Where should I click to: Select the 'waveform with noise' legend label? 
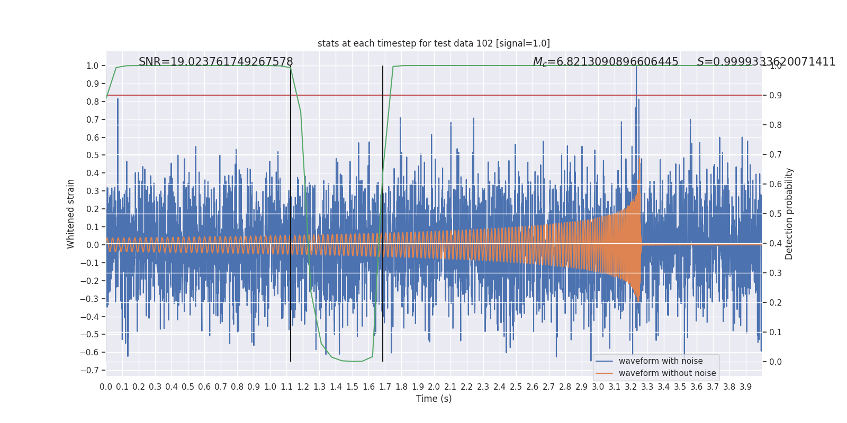(x=661, y=361)
